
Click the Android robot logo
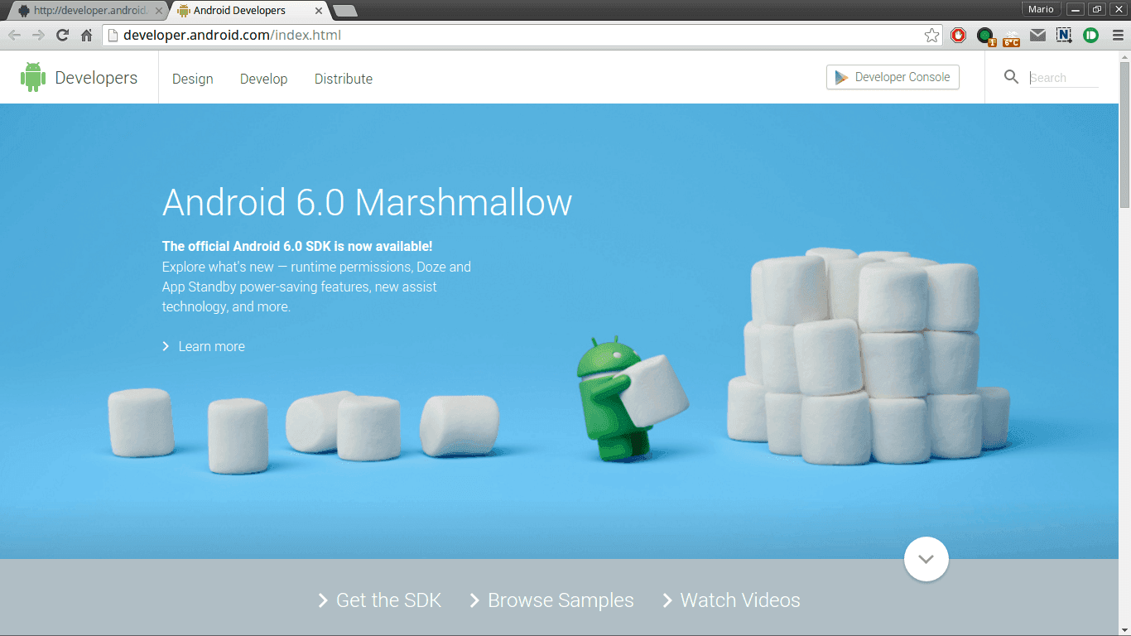33,77
